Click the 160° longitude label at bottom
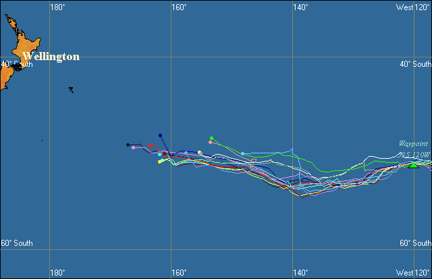The height and width of the screenshot is (279, 432). [x=179, y=273]
